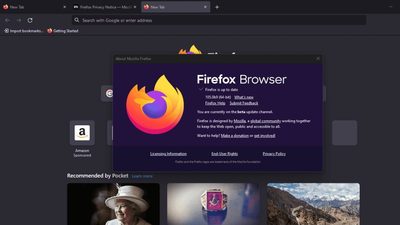
Task: Open Getting Started bookmark
Action: click(63, 31)
